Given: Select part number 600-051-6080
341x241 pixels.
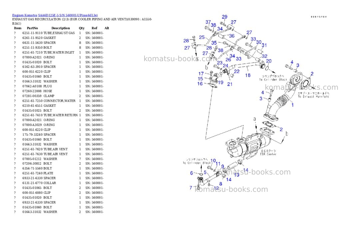Looking at the screenshot, I should 33,192.
